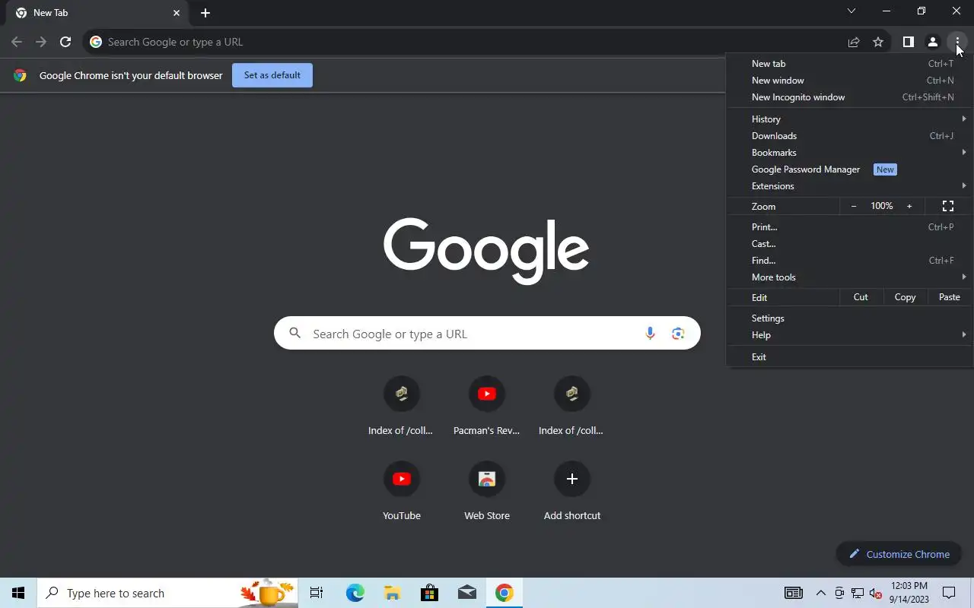Click Google Lens image search icon
Image resolution: width=974 pixels, height=608 pixels.
point(678,333)
